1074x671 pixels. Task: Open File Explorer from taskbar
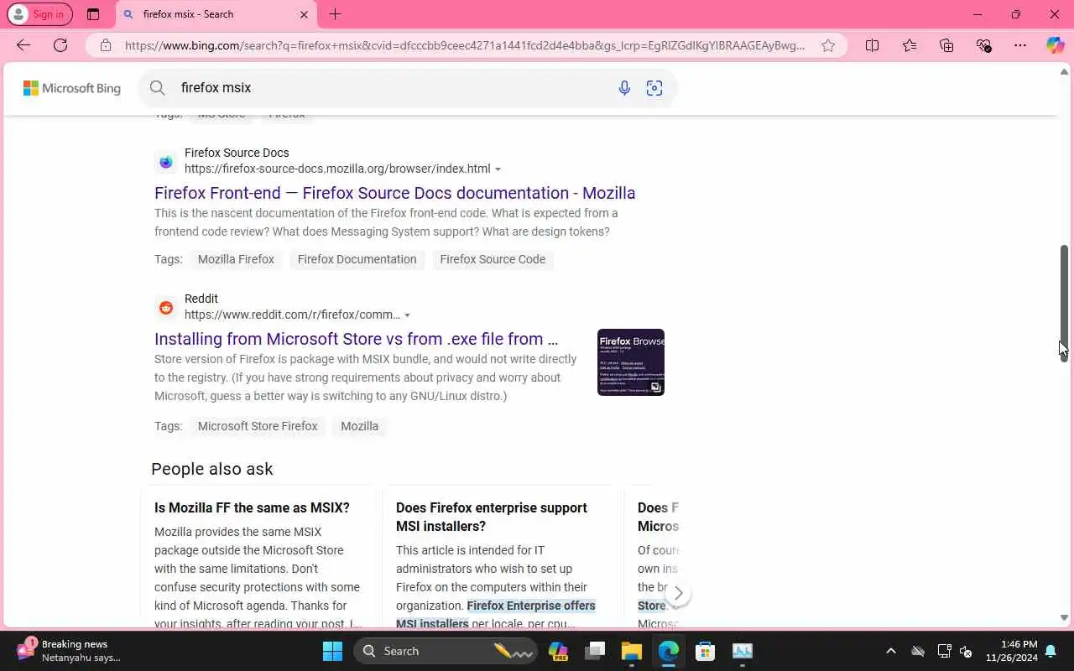click(x=632, y=651)
